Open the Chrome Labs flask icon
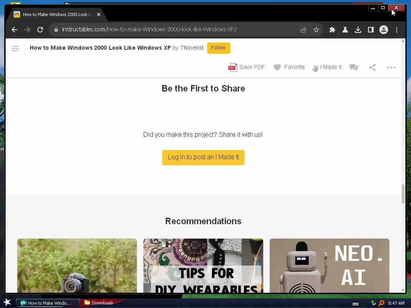The width and height of the screenshot is (411, 308). (345, 30)
